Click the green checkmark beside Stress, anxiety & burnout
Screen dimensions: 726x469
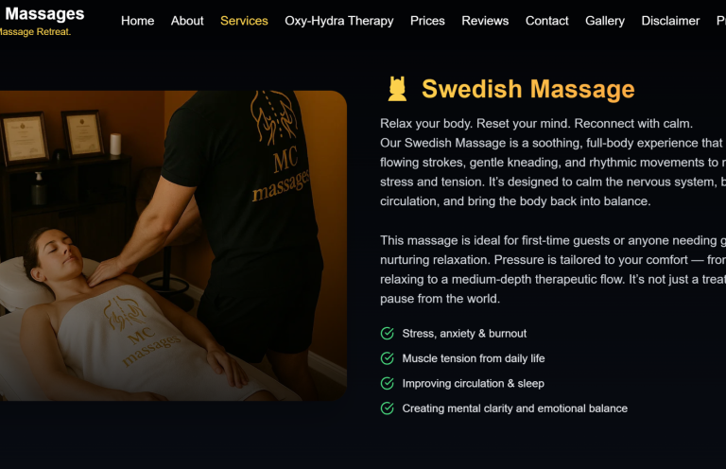point(387,334)
